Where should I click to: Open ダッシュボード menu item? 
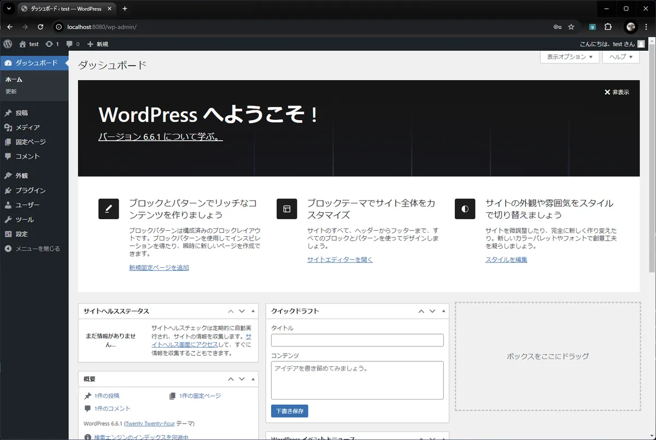34,63
